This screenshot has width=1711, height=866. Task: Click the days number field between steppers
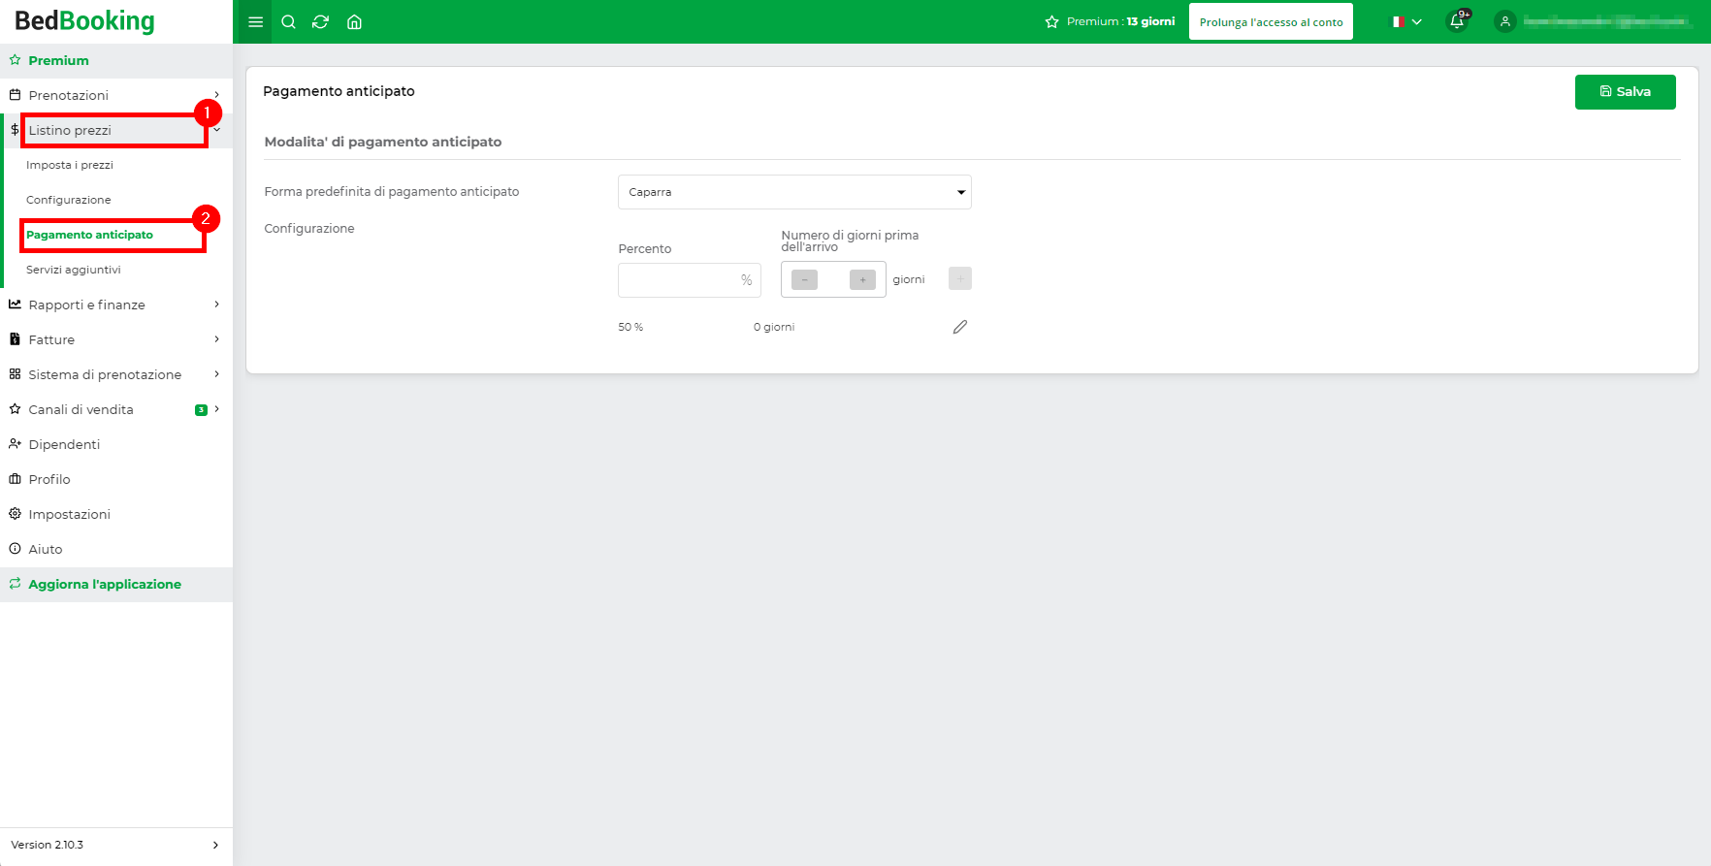[833, 279]
